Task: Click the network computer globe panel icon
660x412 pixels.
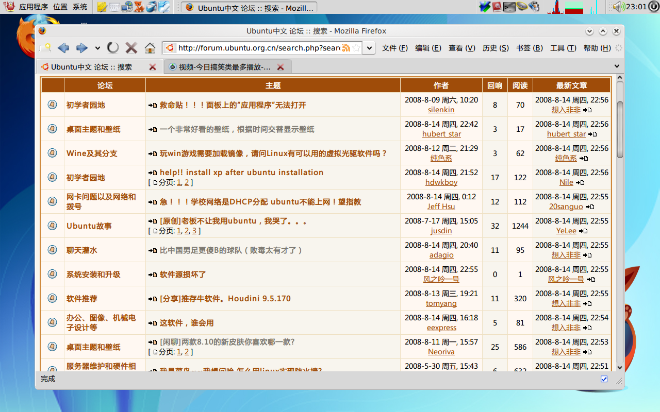Action: tap(127, 7)
